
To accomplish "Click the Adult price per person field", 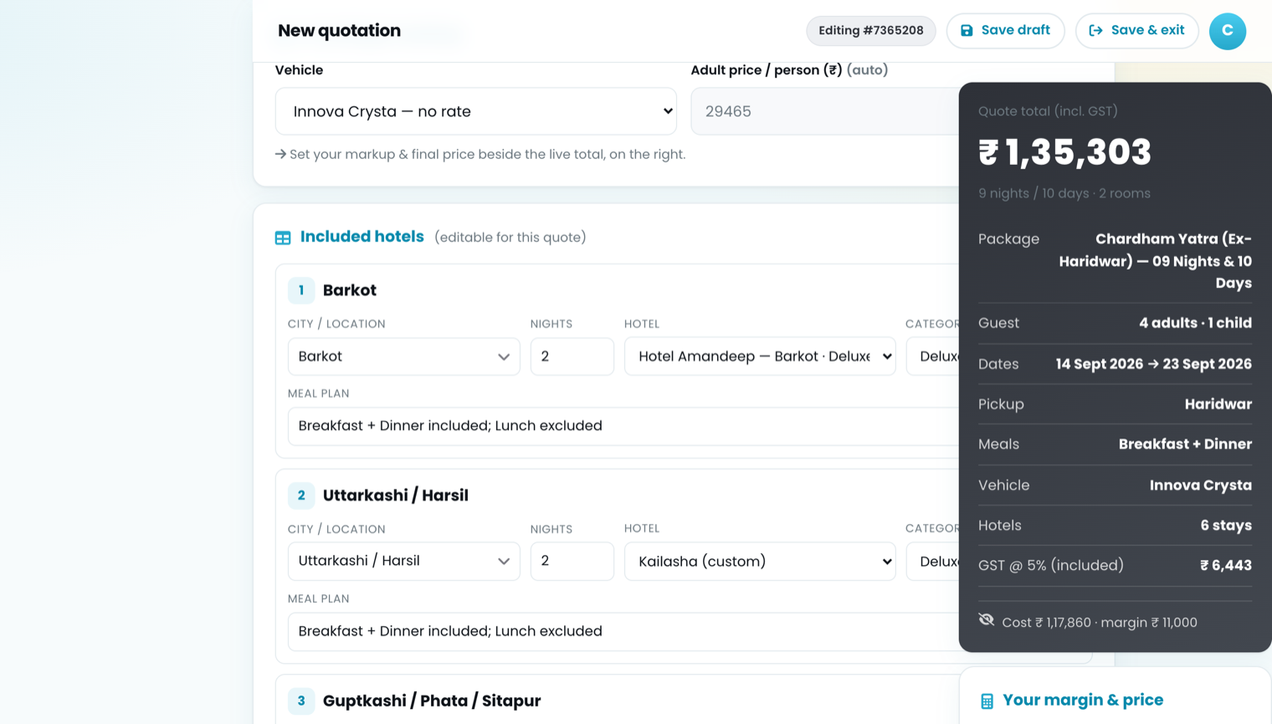I will (x=825, y=111).
